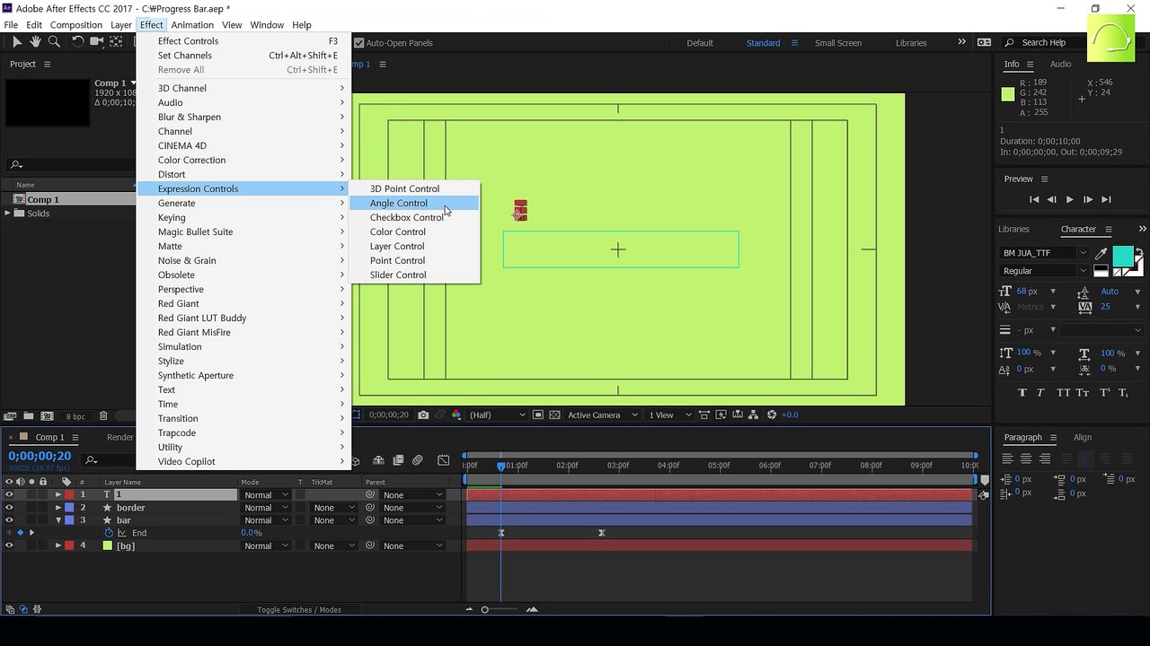Click the eyedropper in Character panel
1150x646 pixels.
1101,254
